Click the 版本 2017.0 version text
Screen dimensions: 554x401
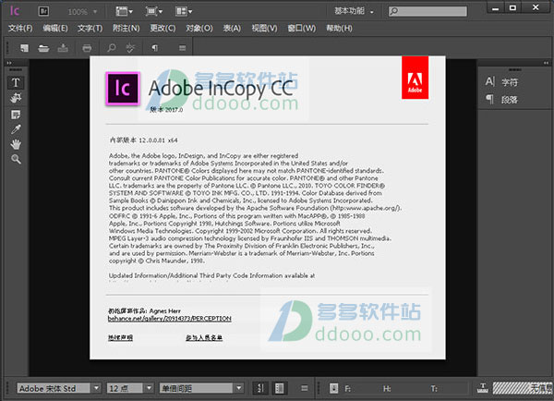(166, 110)
